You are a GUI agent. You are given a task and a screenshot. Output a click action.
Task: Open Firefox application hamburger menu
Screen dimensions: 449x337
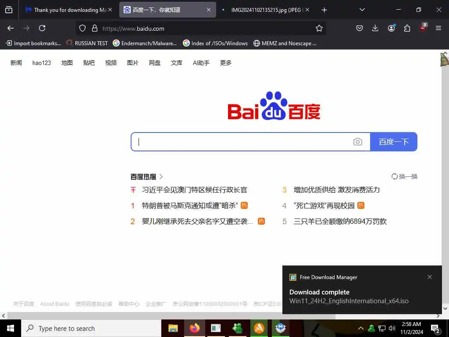[x=438, y=28]
